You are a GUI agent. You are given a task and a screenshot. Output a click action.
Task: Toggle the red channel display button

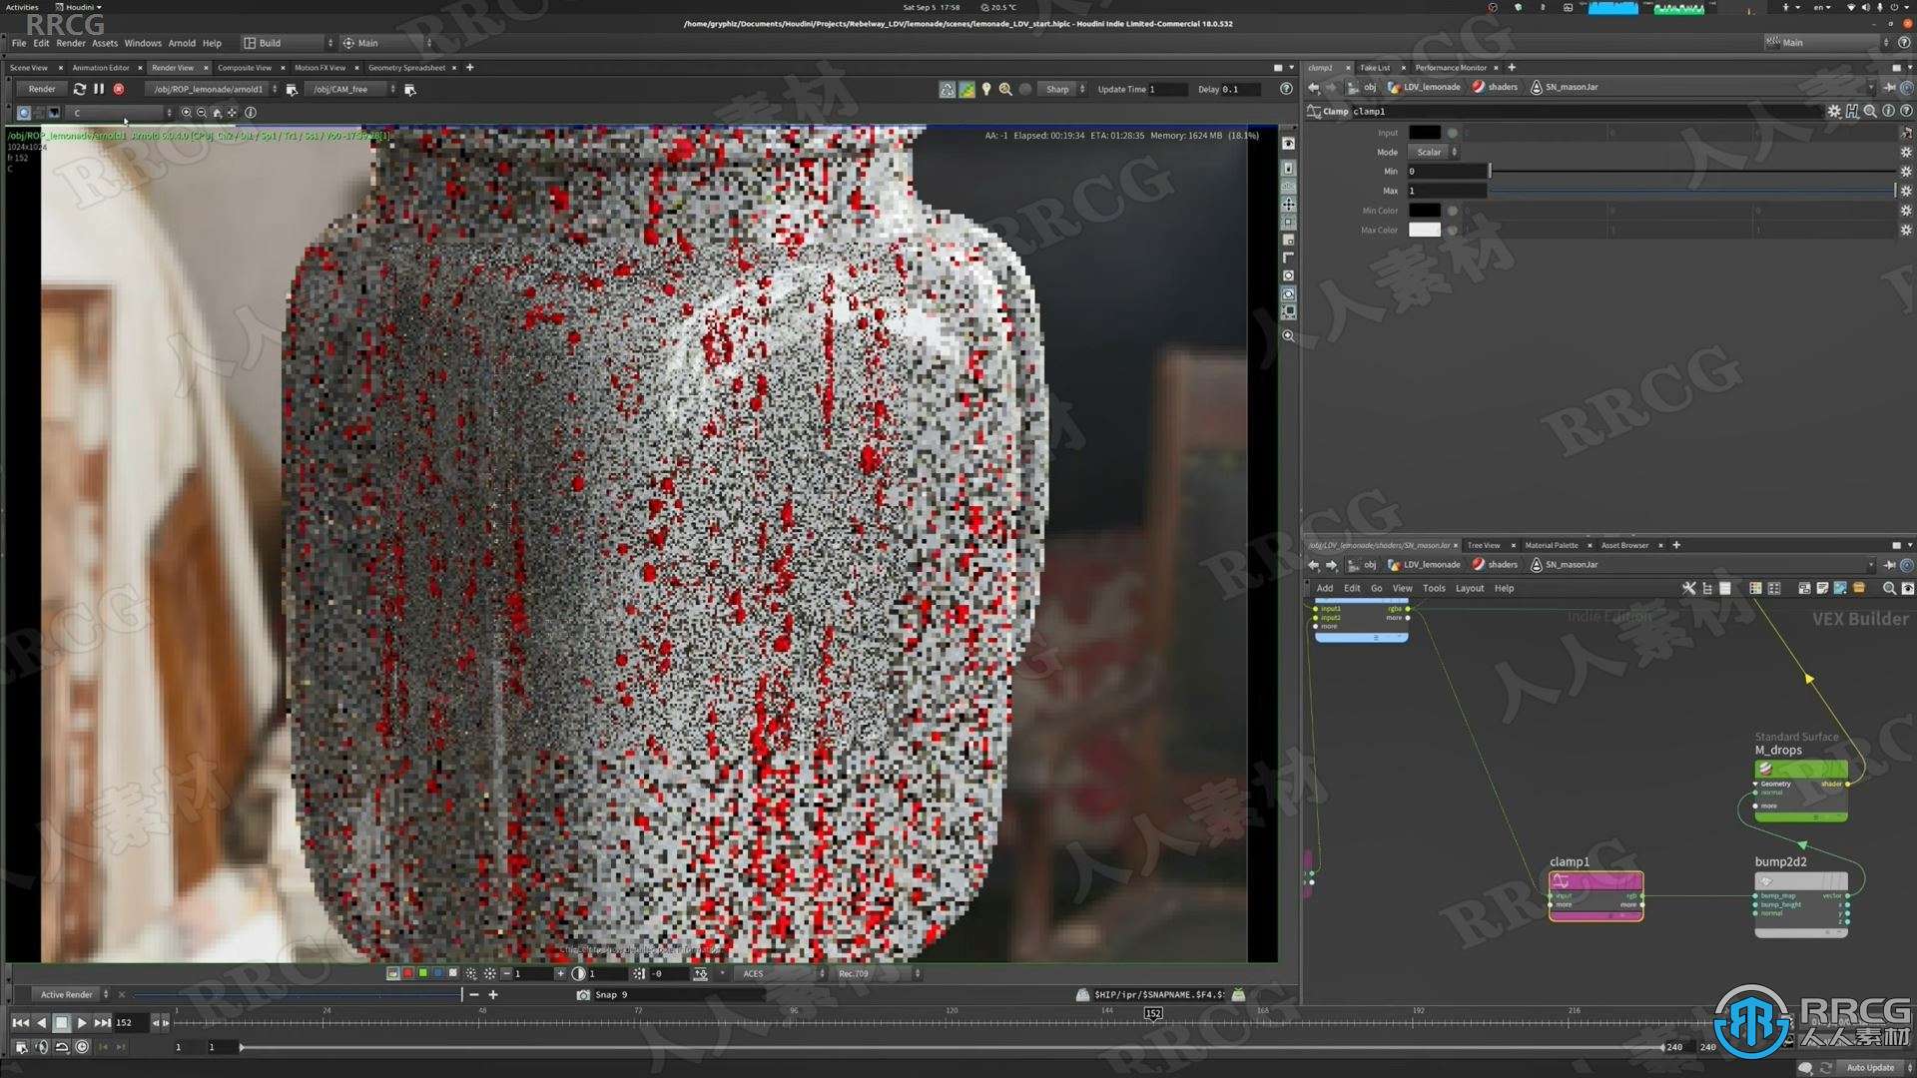point(407,973)
